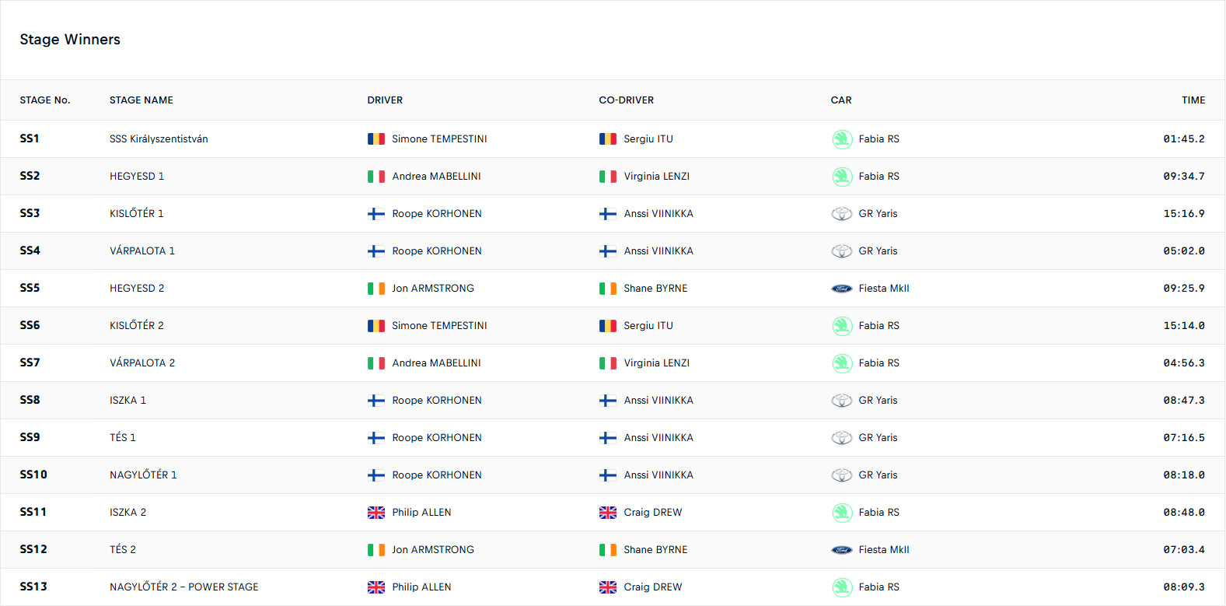Click the Skoda logo in the SS13 row
This screenshot has width=1226, height=606.
pyautogui.click(x=842, y=587)
